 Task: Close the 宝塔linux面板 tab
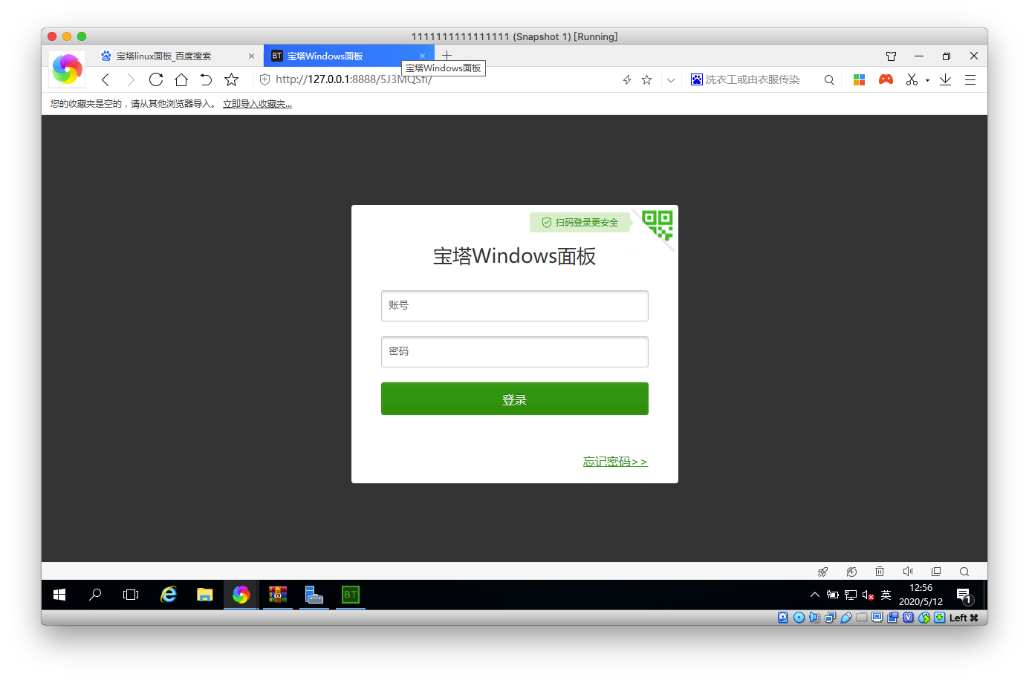251,56
